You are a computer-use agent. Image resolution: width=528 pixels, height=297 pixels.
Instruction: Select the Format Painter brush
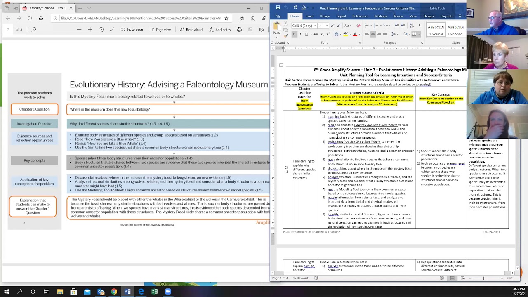[286, 36]
